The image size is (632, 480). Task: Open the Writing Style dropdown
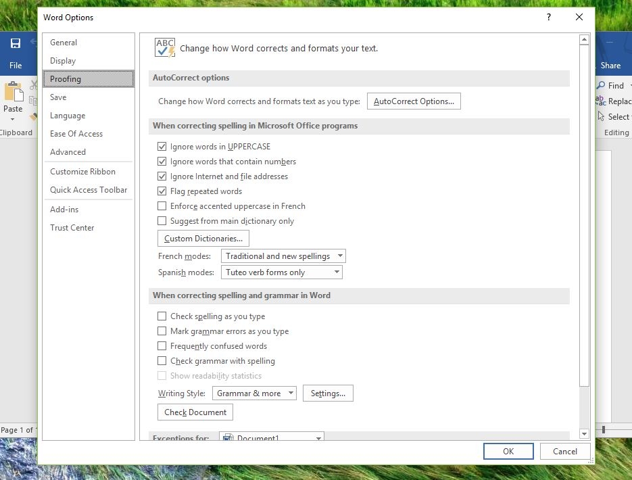coord(254,393)
